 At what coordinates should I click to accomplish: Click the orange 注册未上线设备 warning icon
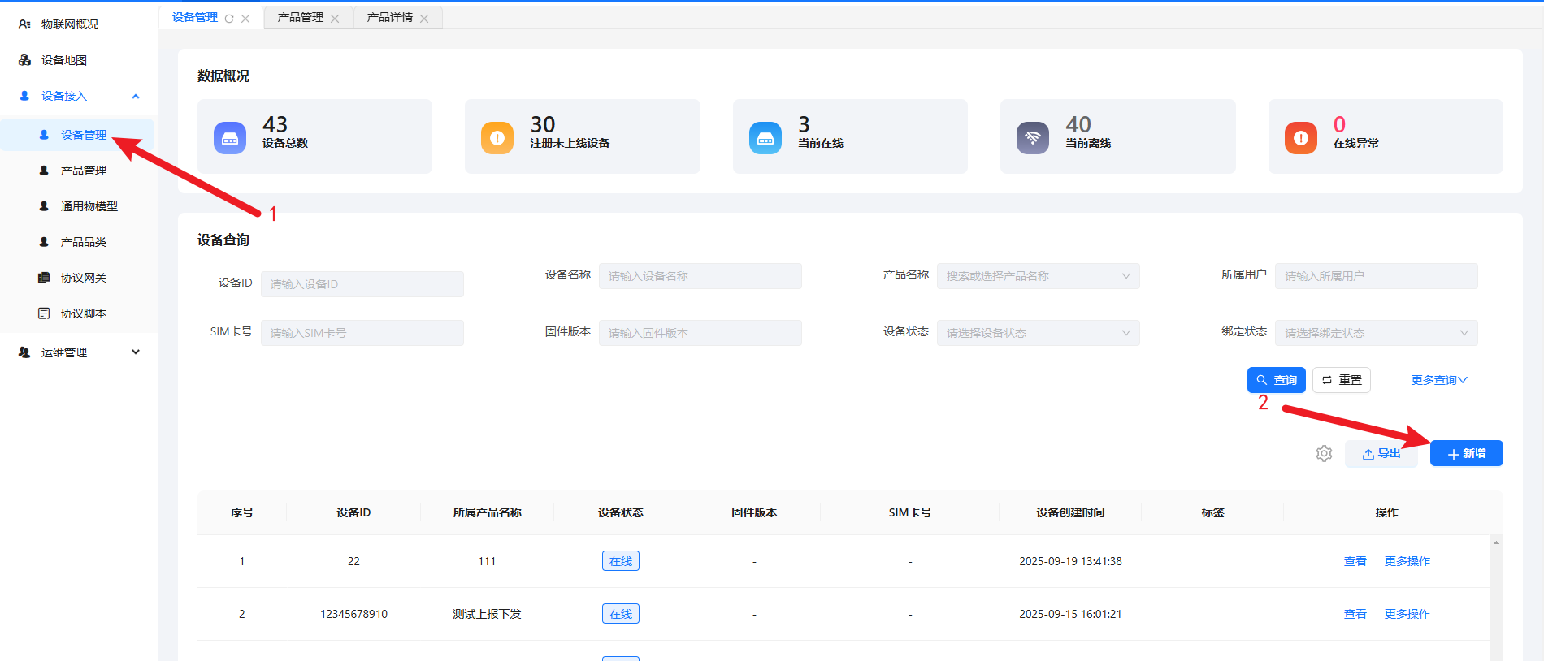[x=497, y=137]
